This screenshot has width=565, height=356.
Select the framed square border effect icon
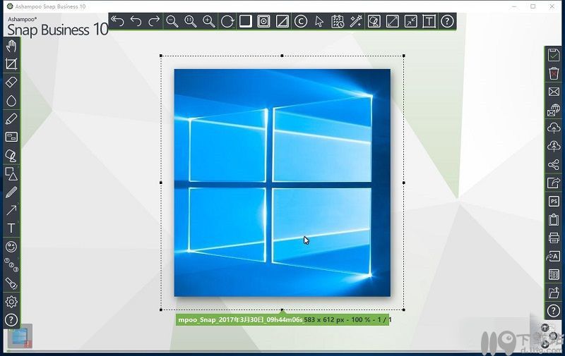point(263,21)
